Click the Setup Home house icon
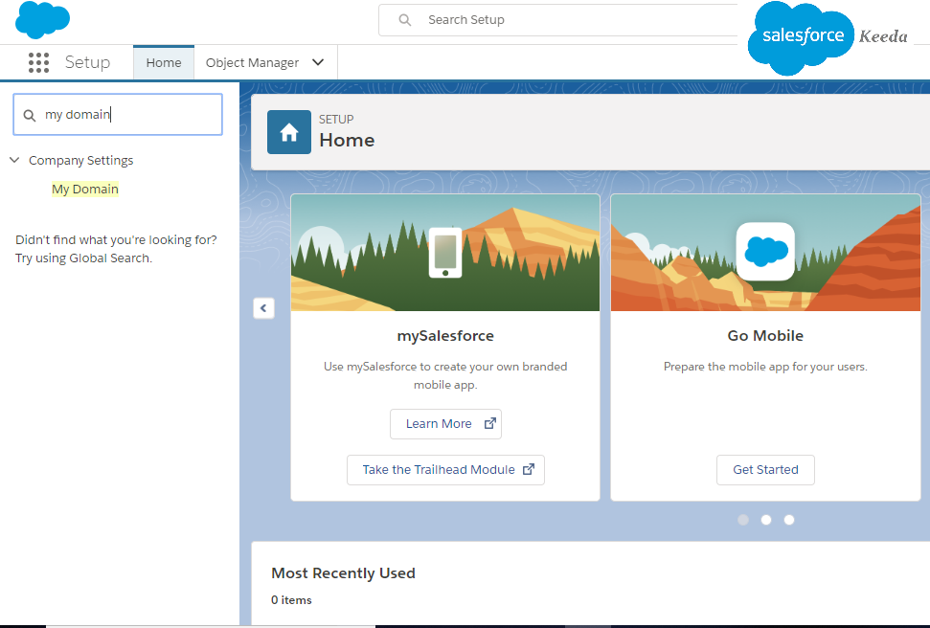 coord(288,131)
